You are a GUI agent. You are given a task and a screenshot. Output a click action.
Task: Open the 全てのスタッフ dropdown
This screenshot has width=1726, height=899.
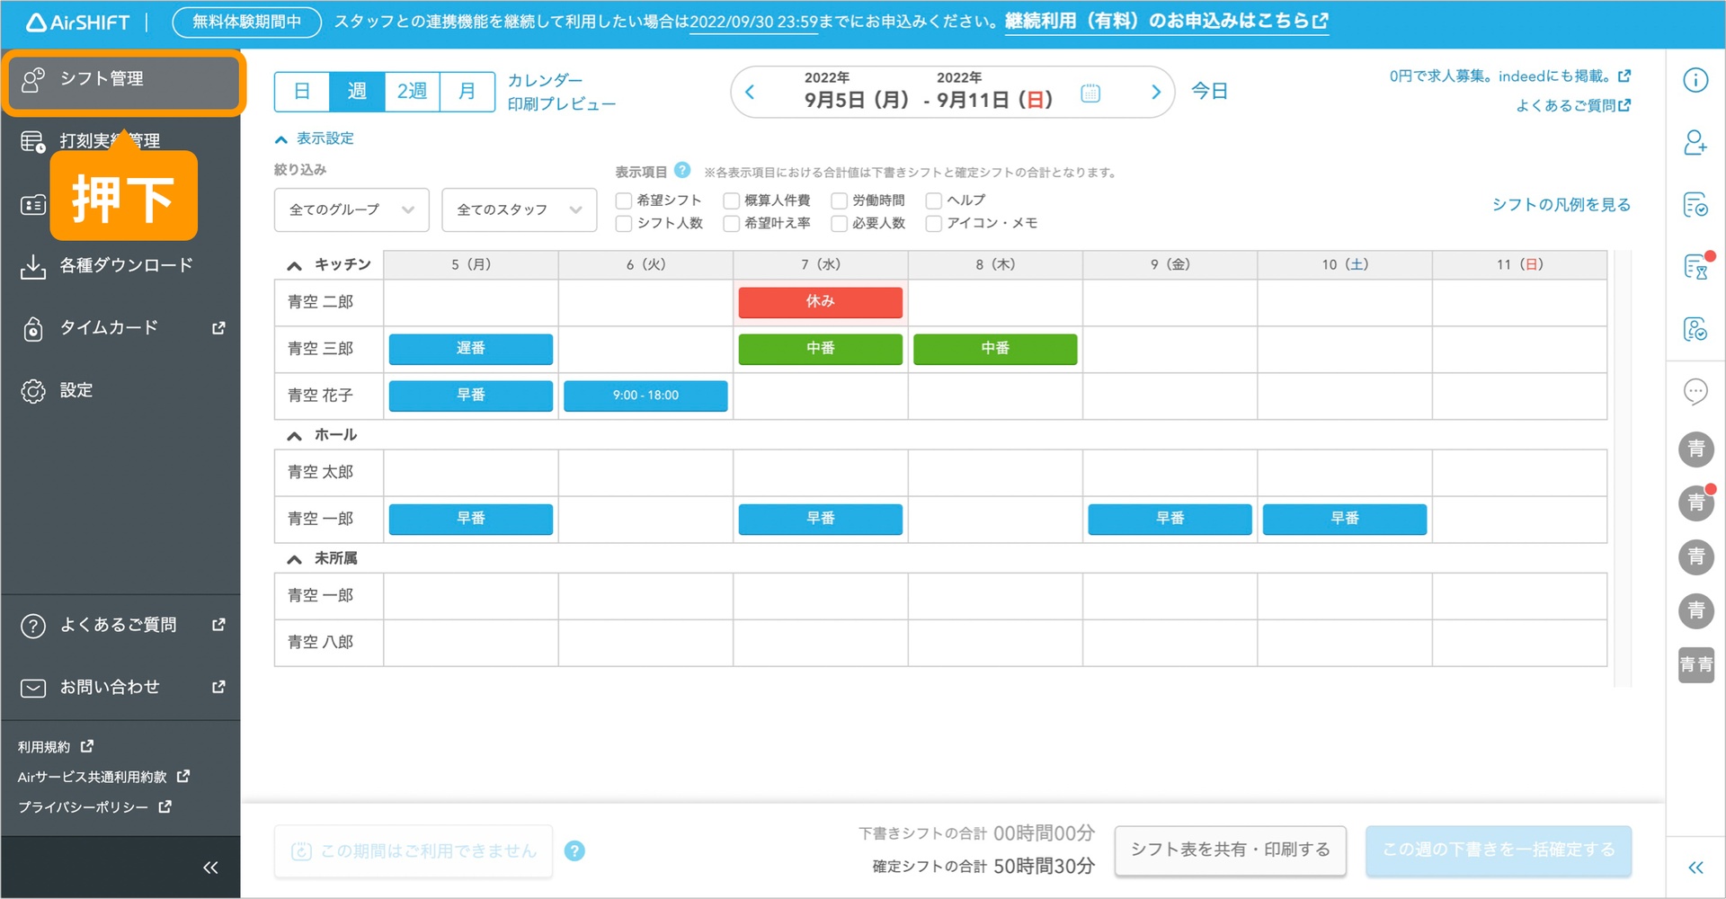(519, 209)
